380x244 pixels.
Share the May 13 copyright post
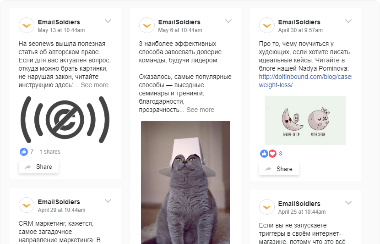pyautogui.click(x=38, y=167)
